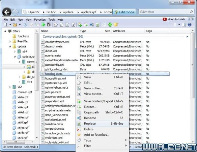197x152 pixels.
Task: Choose View in Hex... from context menu
Action: (103, 88)
